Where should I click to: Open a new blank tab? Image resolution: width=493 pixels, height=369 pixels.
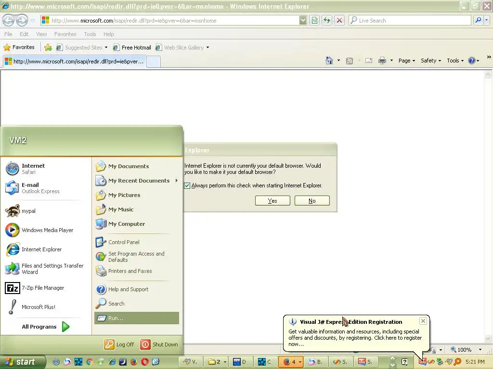click(154, 61)
